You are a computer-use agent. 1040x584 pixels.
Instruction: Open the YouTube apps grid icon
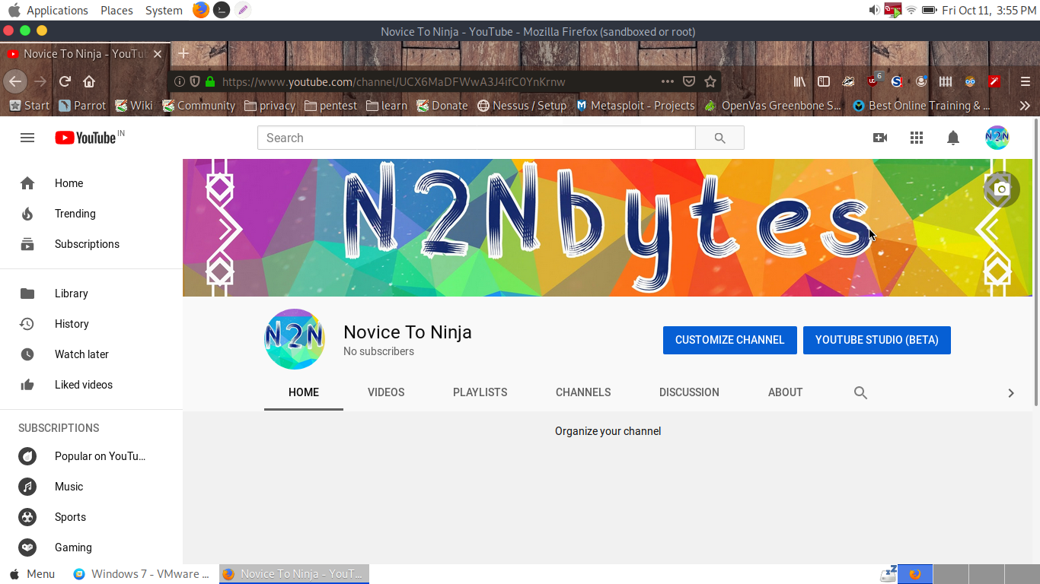tap(917, 138)
